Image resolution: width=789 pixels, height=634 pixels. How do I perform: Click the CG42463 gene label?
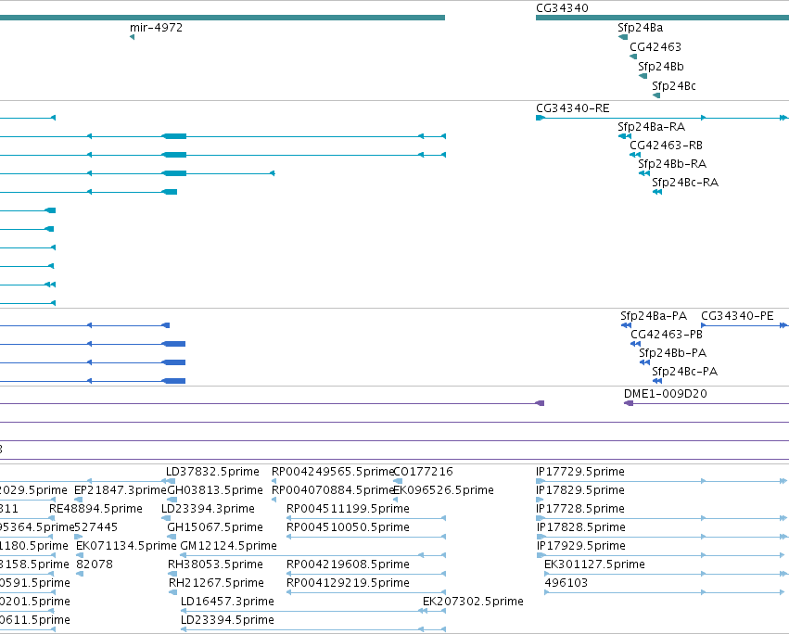coord(655,47)
